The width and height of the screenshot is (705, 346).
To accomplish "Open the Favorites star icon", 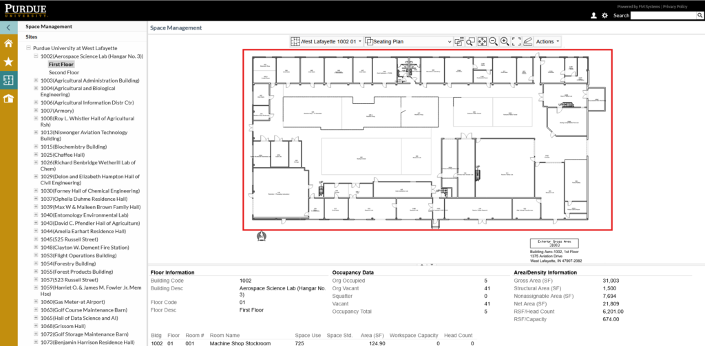I will pos(8,62).
